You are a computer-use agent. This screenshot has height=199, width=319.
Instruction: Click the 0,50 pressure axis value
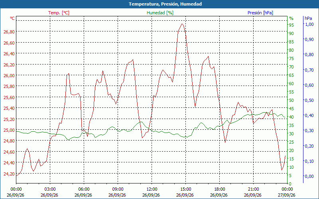point(309,100)
